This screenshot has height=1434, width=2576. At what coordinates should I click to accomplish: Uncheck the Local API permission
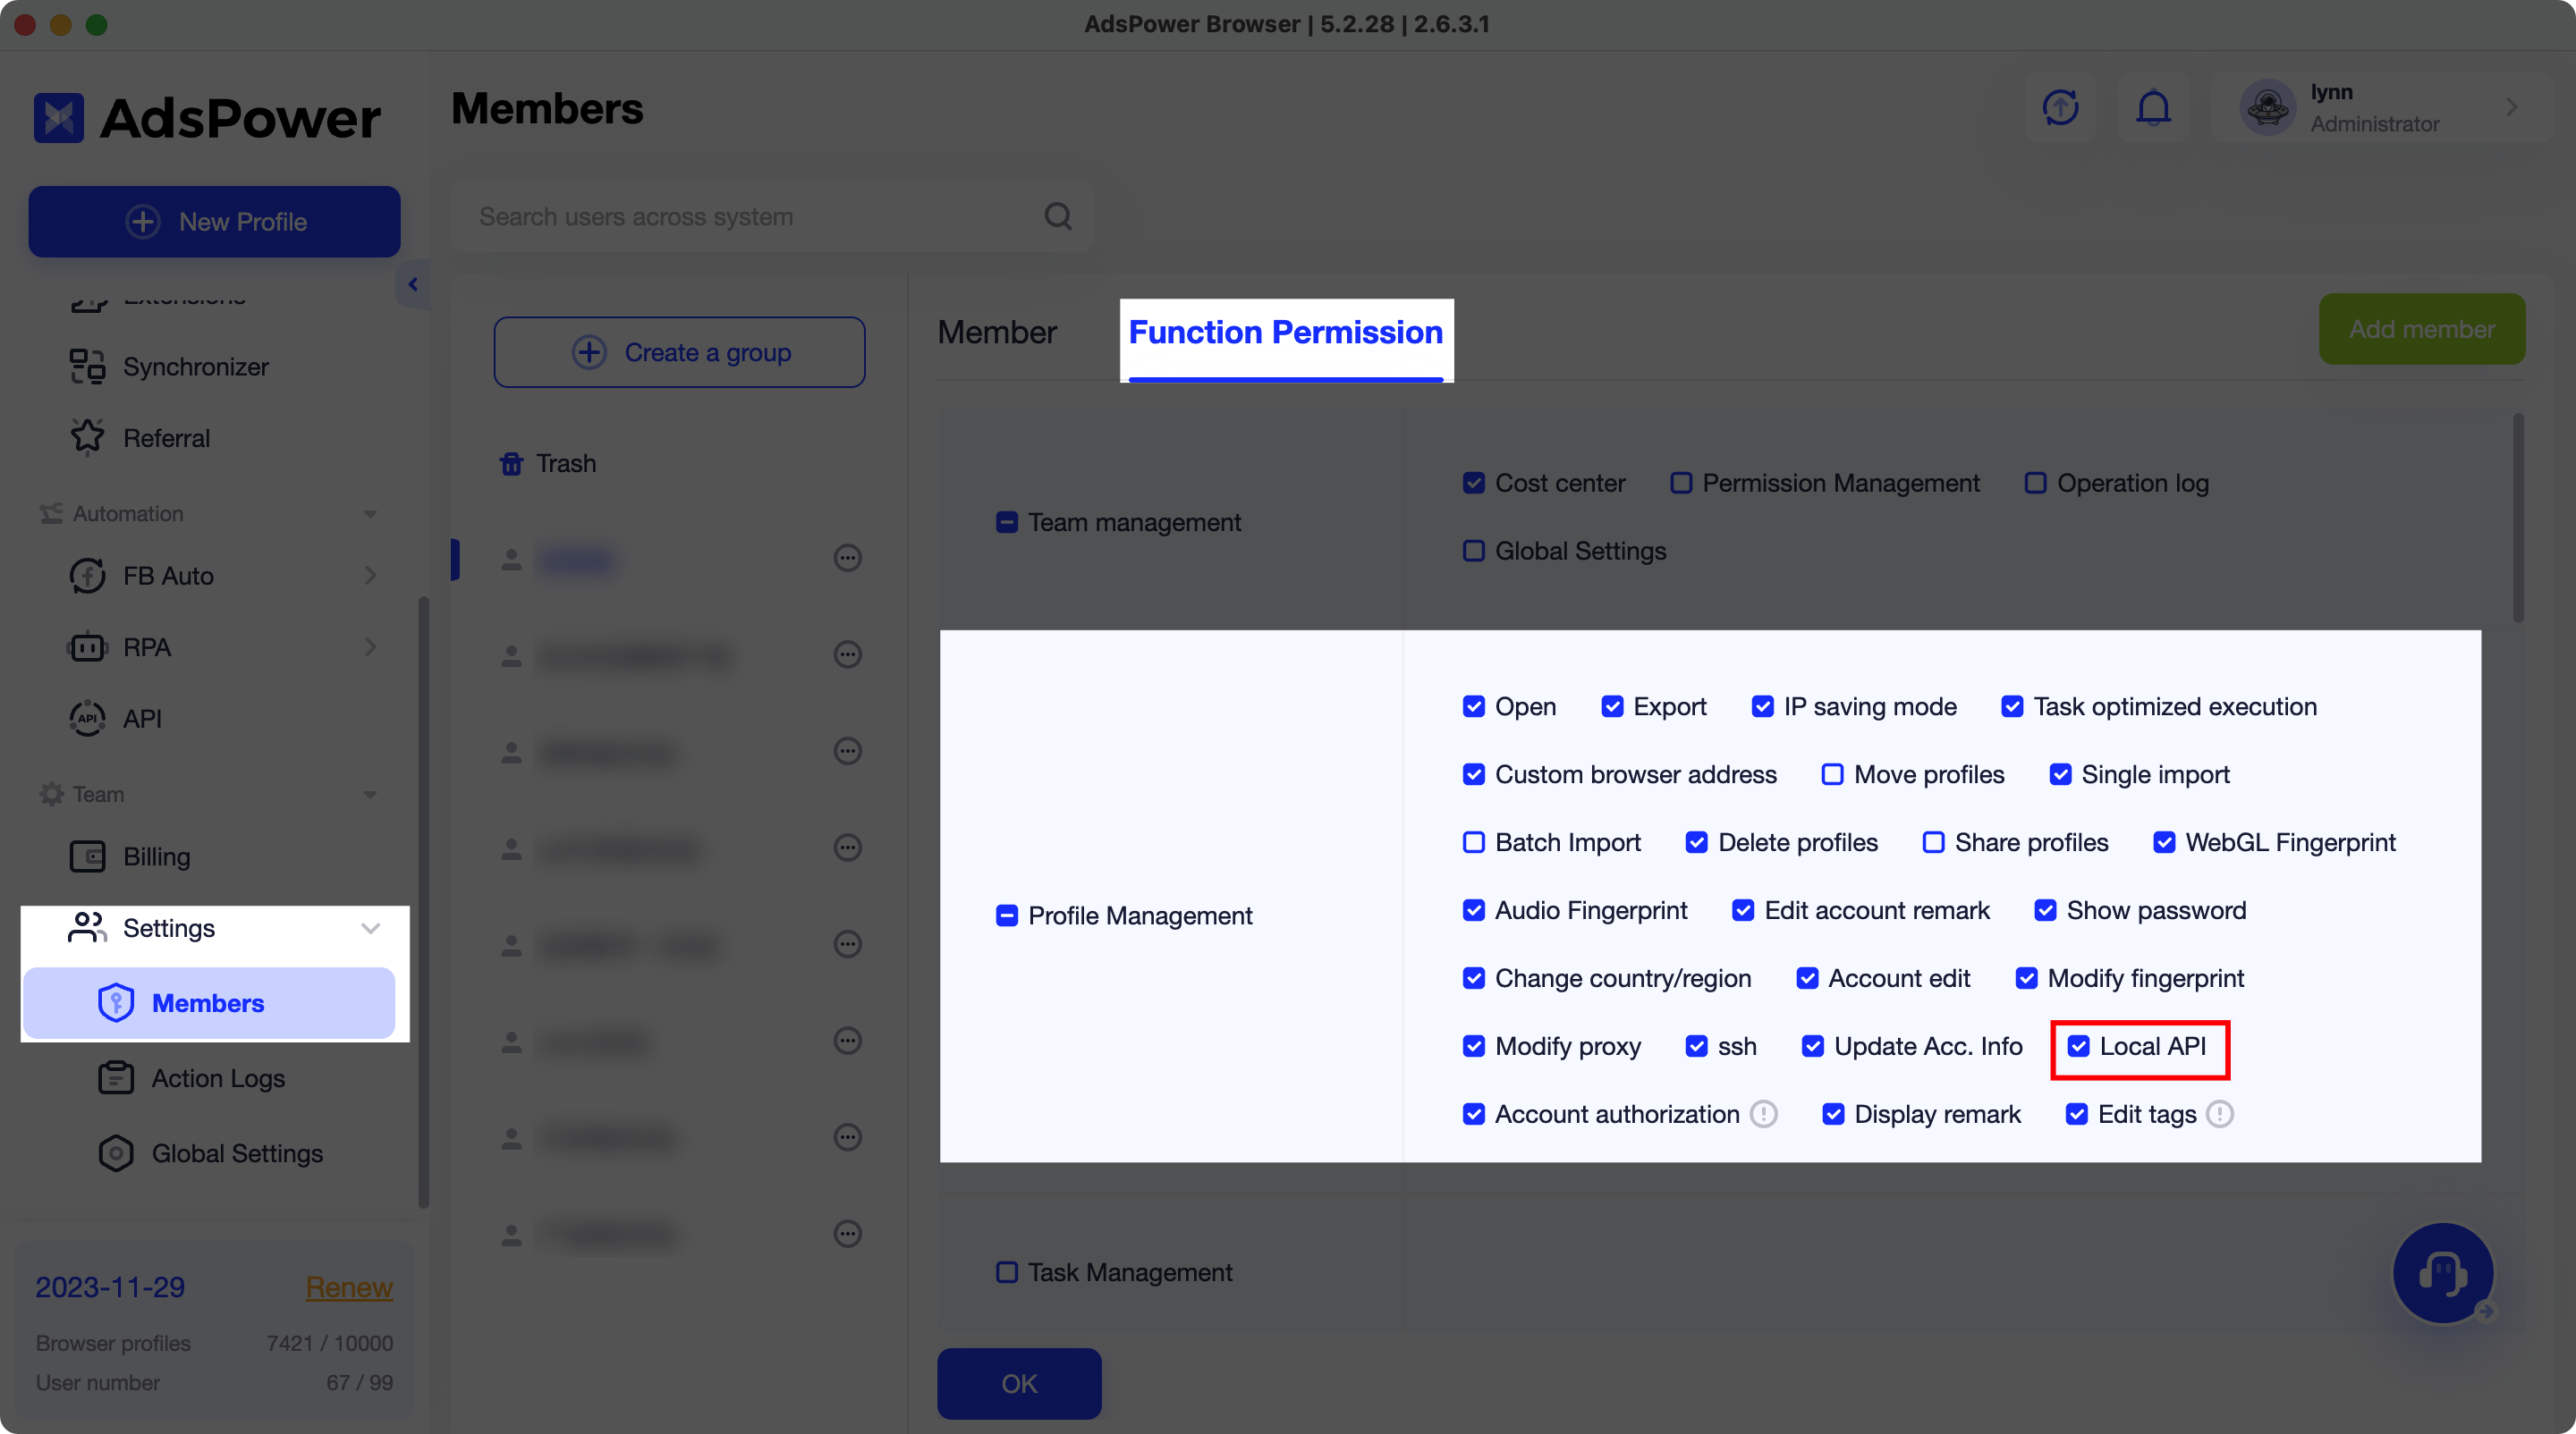tap(2080, 1047)
